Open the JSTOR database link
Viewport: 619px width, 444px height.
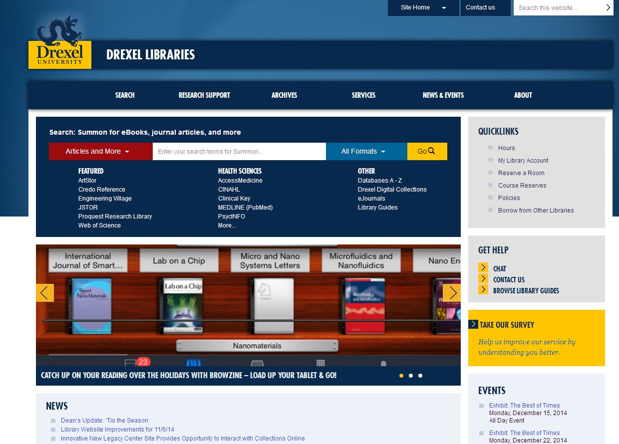click(x=88, y=208)
